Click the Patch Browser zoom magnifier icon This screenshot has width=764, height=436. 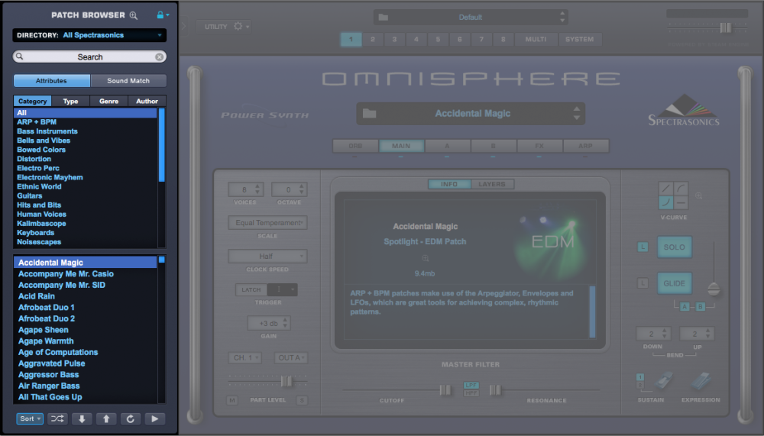click(134, 15)
